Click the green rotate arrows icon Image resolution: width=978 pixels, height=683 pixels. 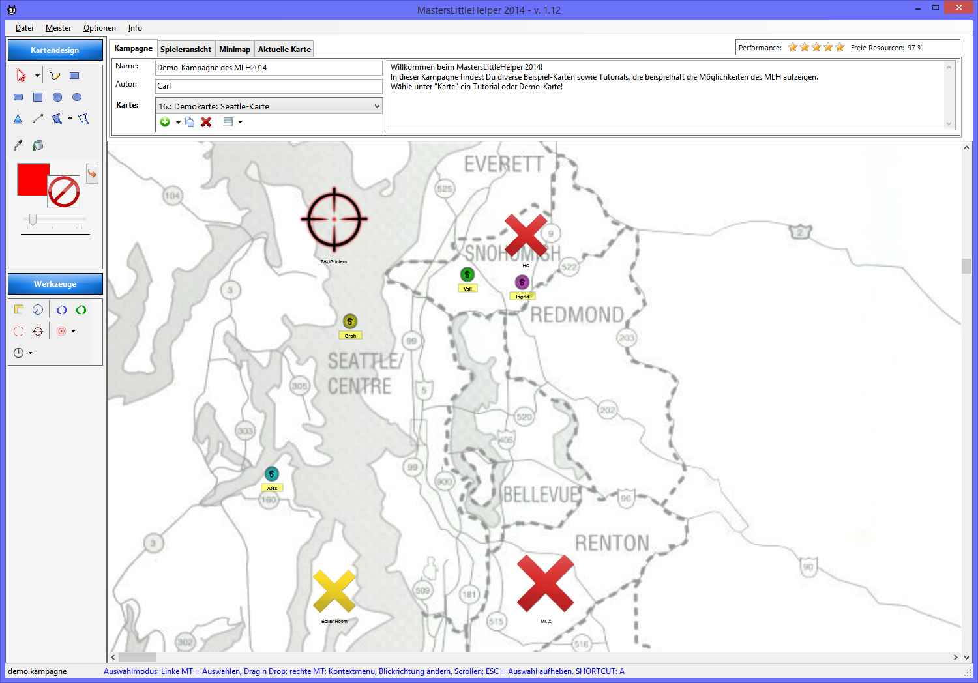click(81, 310)
